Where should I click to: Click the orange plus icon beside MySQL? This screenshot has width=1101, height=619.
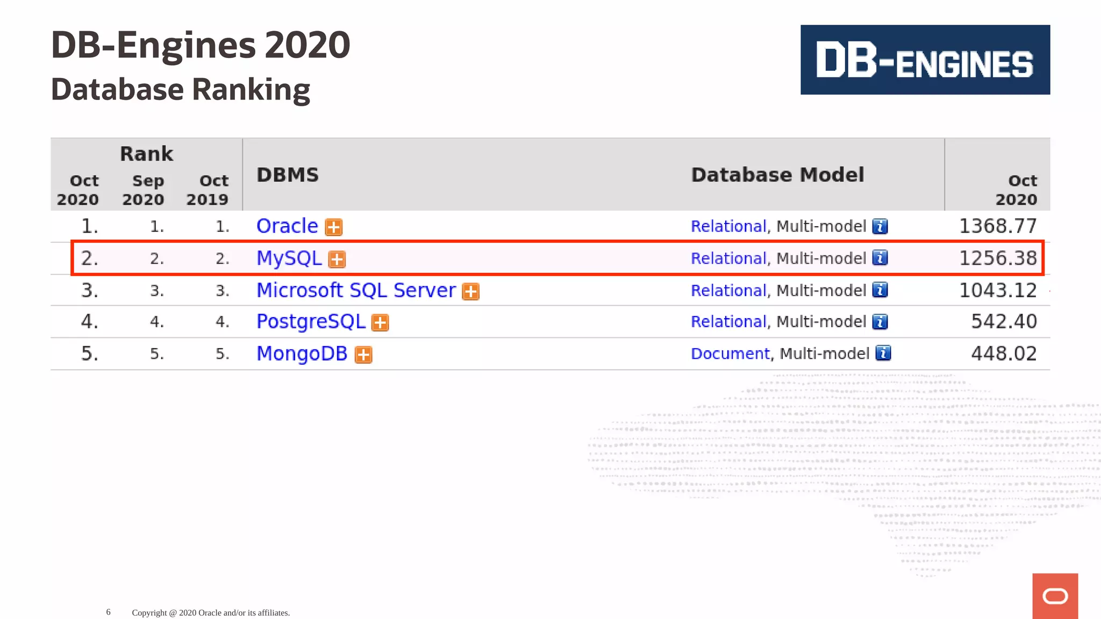tap(337, 260)
